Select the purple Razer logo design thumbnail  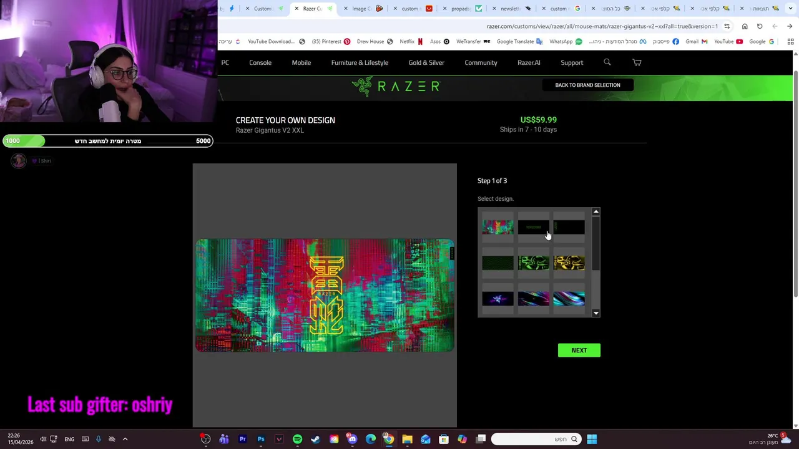[498, 299]
